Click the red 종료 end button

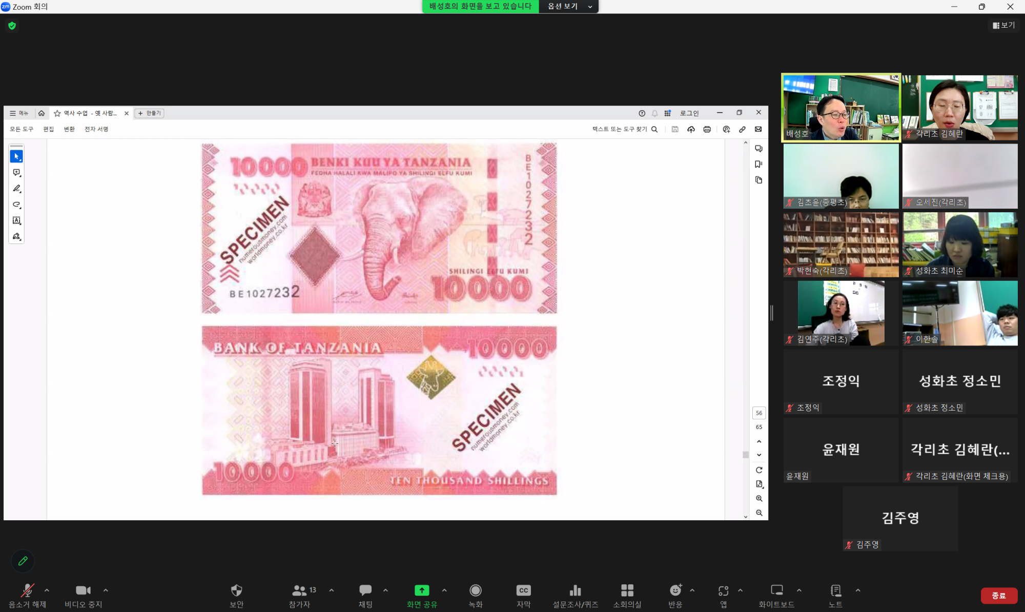point(999,596)
